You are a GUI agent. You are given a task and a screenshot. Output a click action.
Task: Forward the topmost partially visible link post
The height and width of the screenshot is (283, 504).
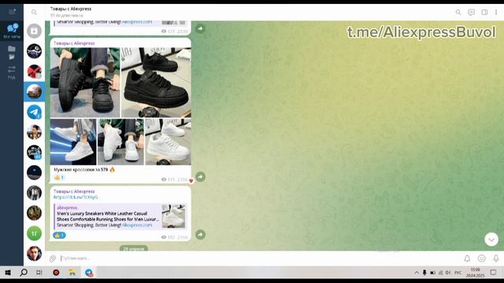[x=200, y=28]
